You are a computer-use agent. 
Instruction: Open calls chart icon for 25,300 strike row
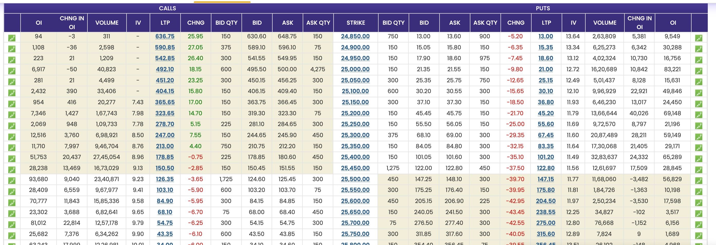point(12,137)
